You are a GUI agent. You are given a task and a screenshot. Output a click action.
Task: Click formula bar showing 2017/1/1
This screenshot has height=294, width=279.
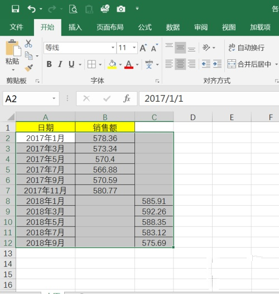(x=209, y=98)
